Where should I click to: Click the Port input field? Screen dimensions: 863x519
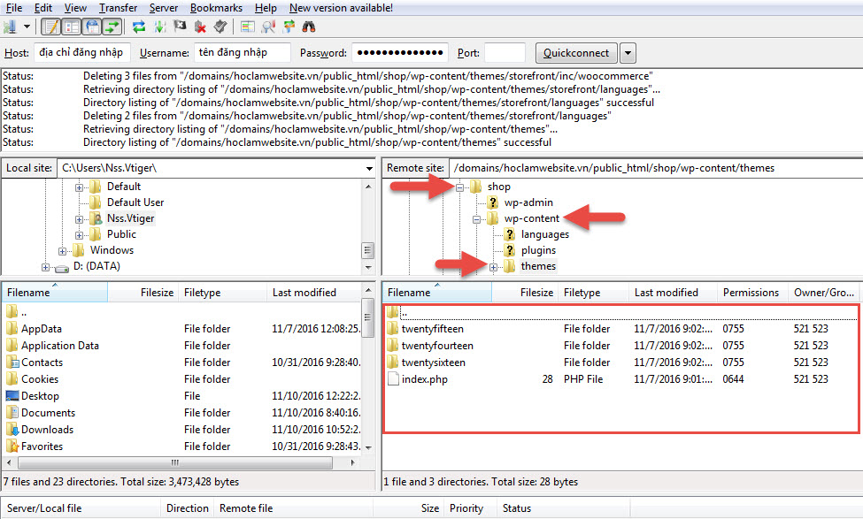tap(505, 53)
